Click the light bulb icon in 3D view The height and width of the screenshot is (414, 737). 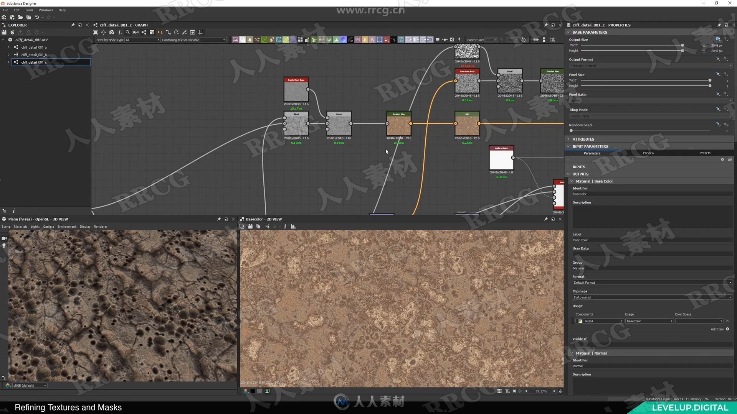pos(4,246)
